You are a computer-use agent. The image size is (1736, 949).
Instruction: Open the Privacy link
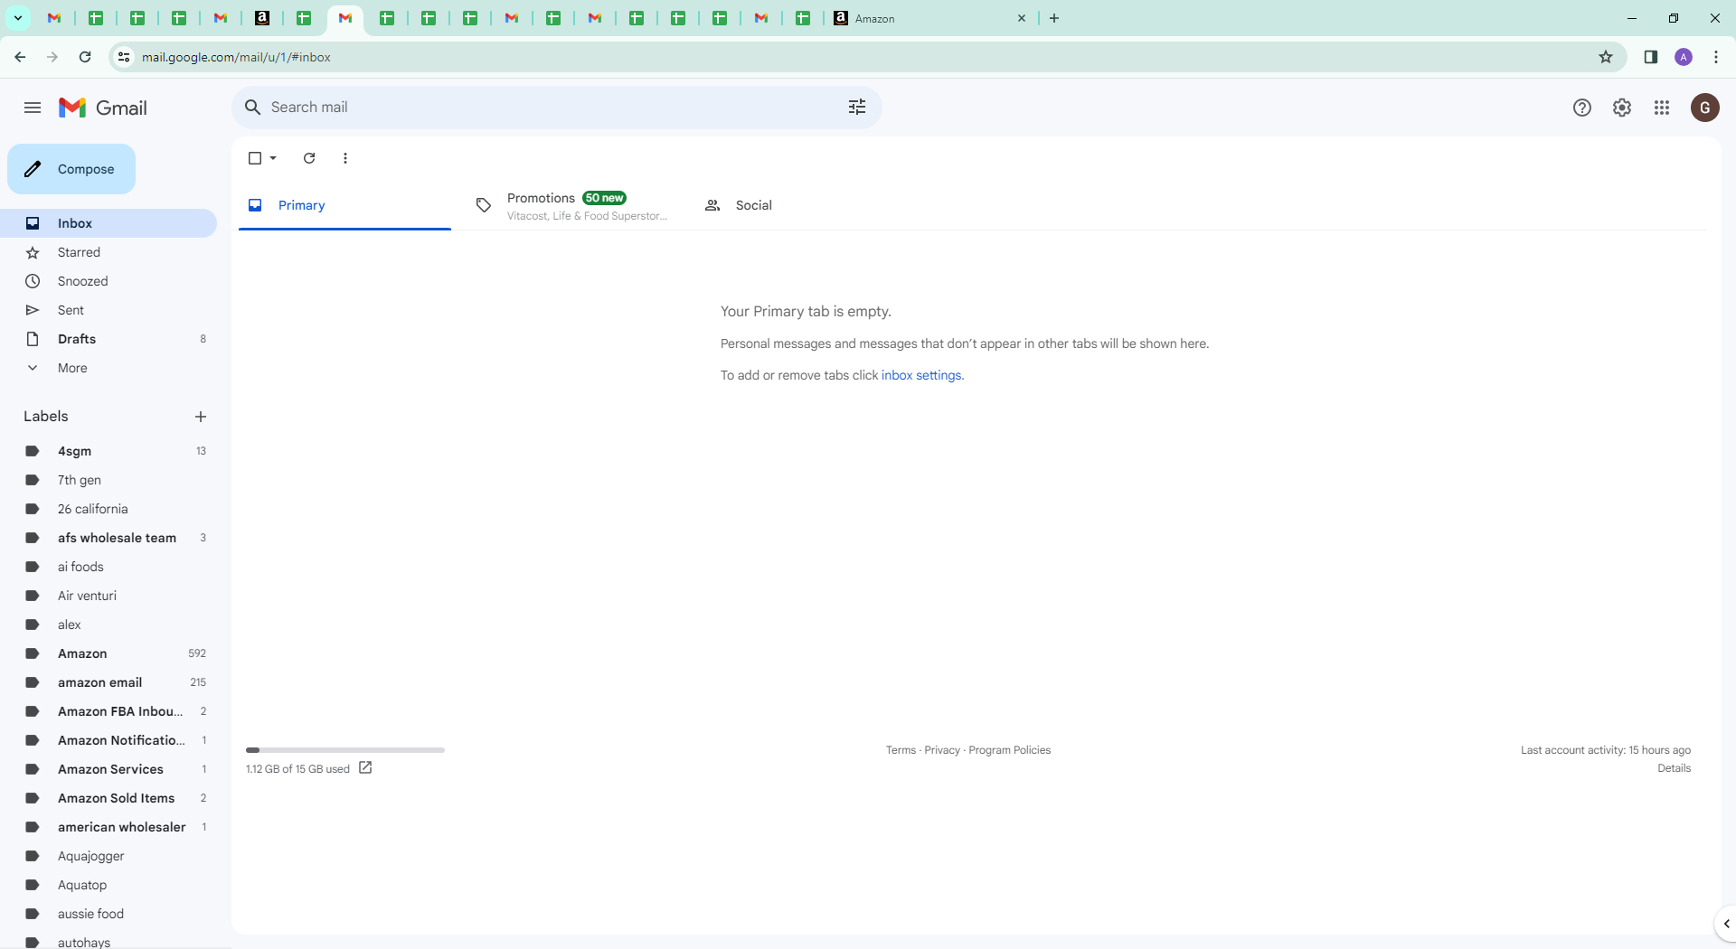click(x=942, y=750)
